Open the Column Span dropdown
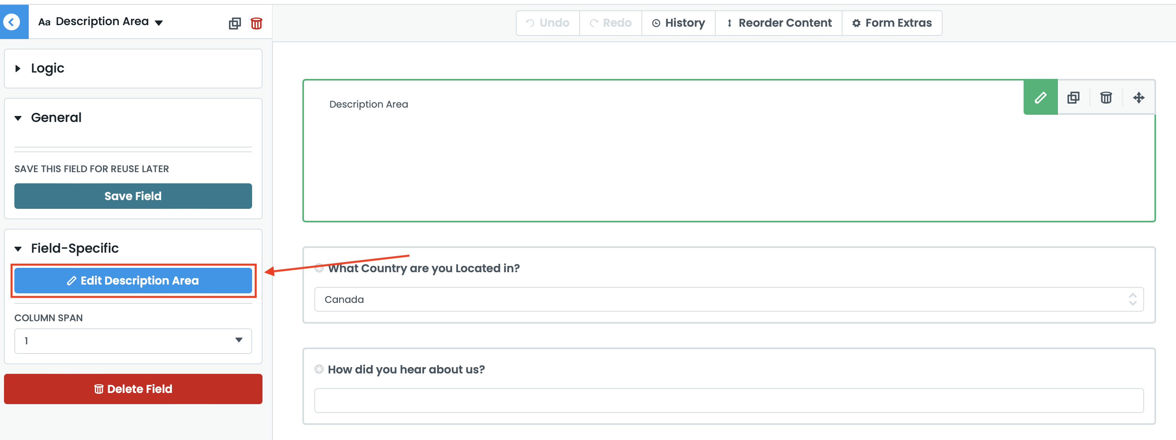 [133, 341]
